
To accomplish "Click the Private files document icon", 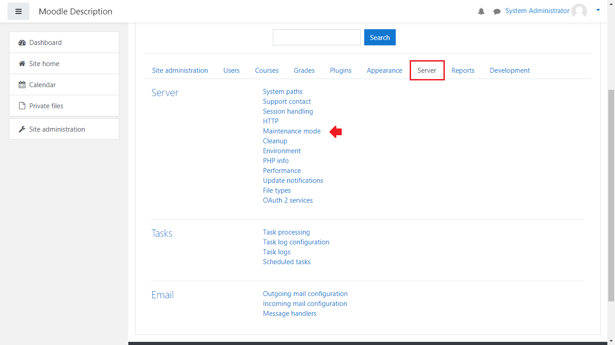I will [22, 106].
